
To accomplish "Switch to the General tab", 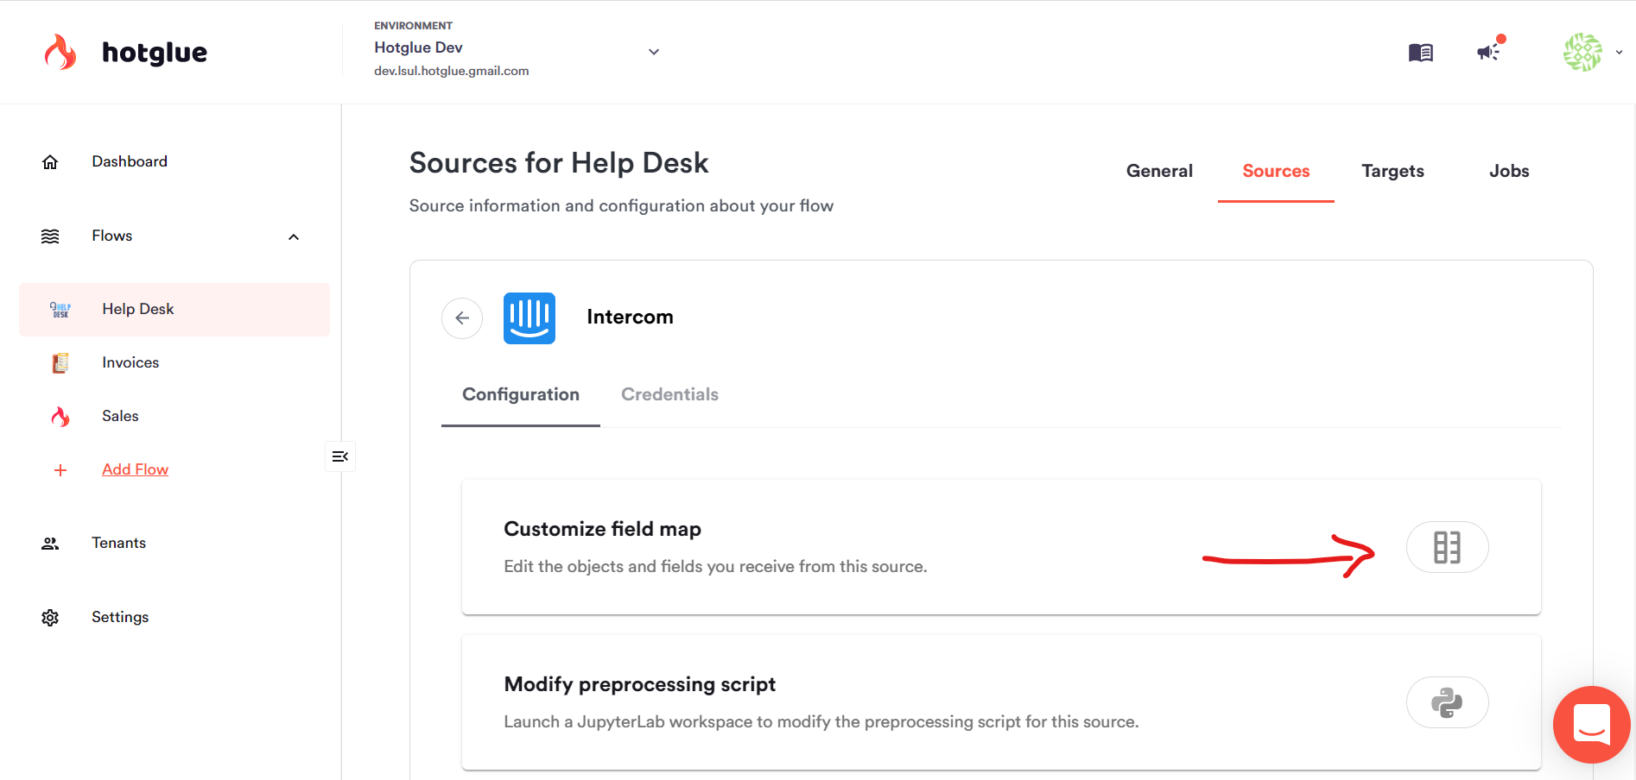I will (x=1159, y=171).
